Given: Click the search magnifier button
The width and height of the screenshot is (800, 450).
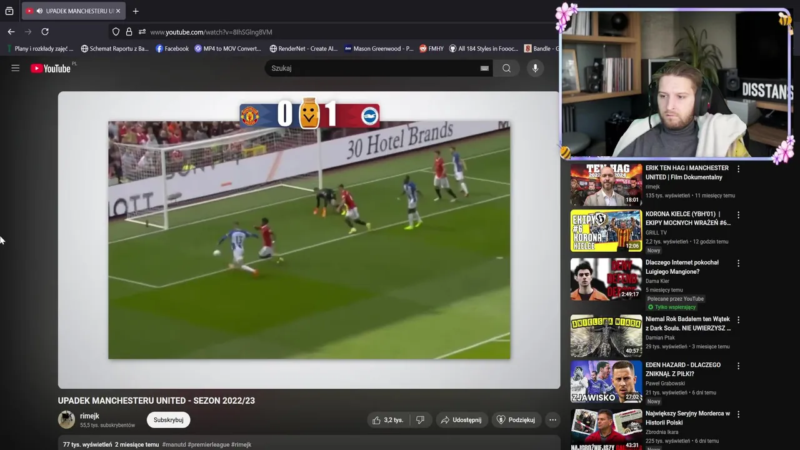Looking at the screenshot, I should point(507,68).
